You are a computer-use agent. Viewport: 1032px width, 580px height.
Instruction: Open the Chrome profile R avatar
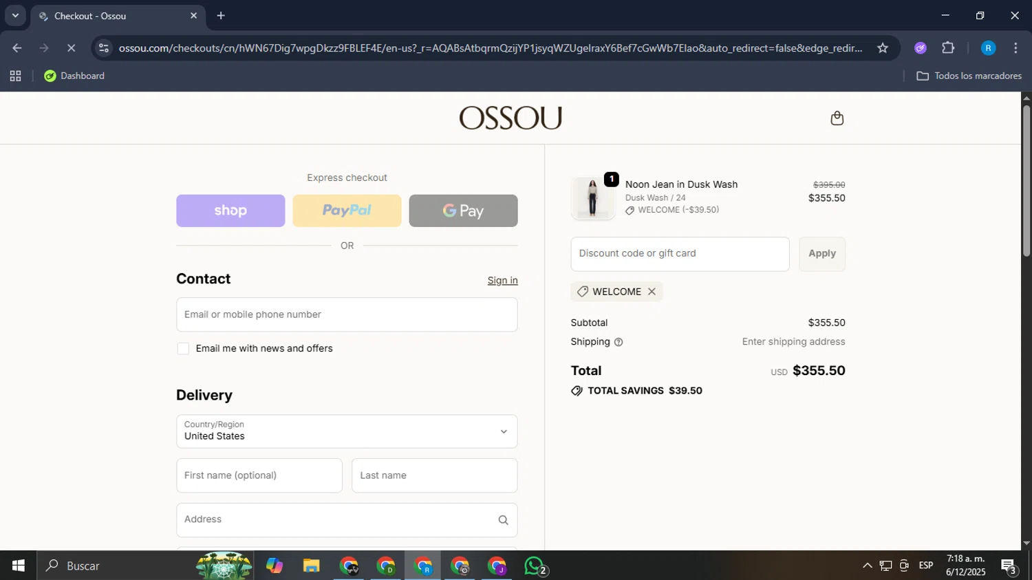tap(988, 48)
